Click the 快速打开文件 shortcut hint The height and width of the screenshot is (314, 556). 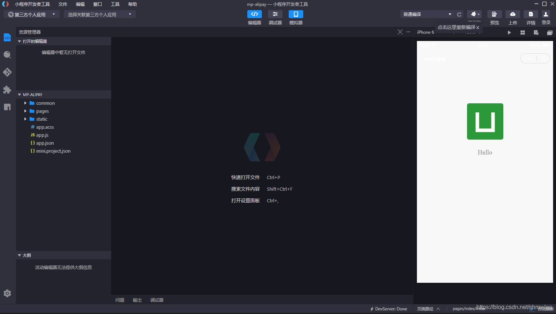[x=245, y=178]
